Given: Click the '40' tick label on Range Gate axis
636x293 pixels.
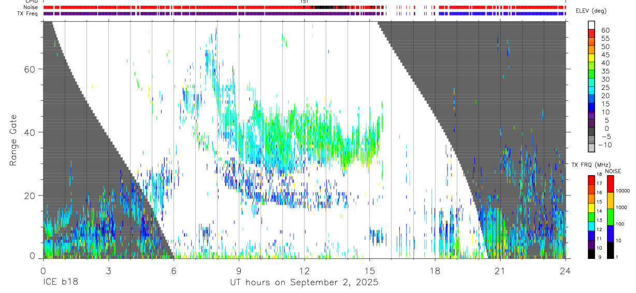Looking at the screenshot, I should tap(30, 132).
